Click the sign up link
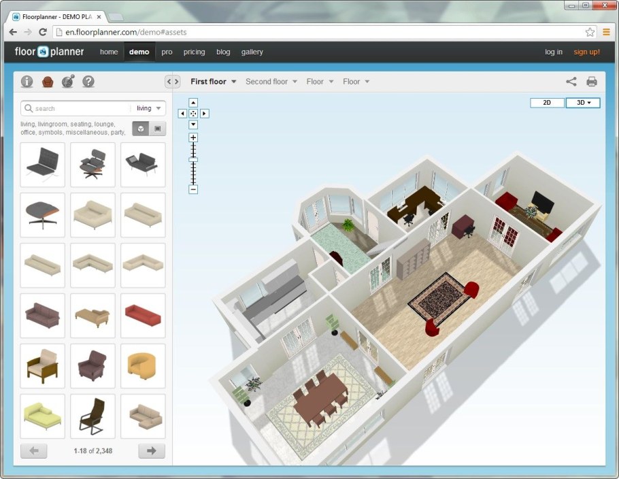The height and width of the screenshot is (479, 619). (x=586, y=52)
